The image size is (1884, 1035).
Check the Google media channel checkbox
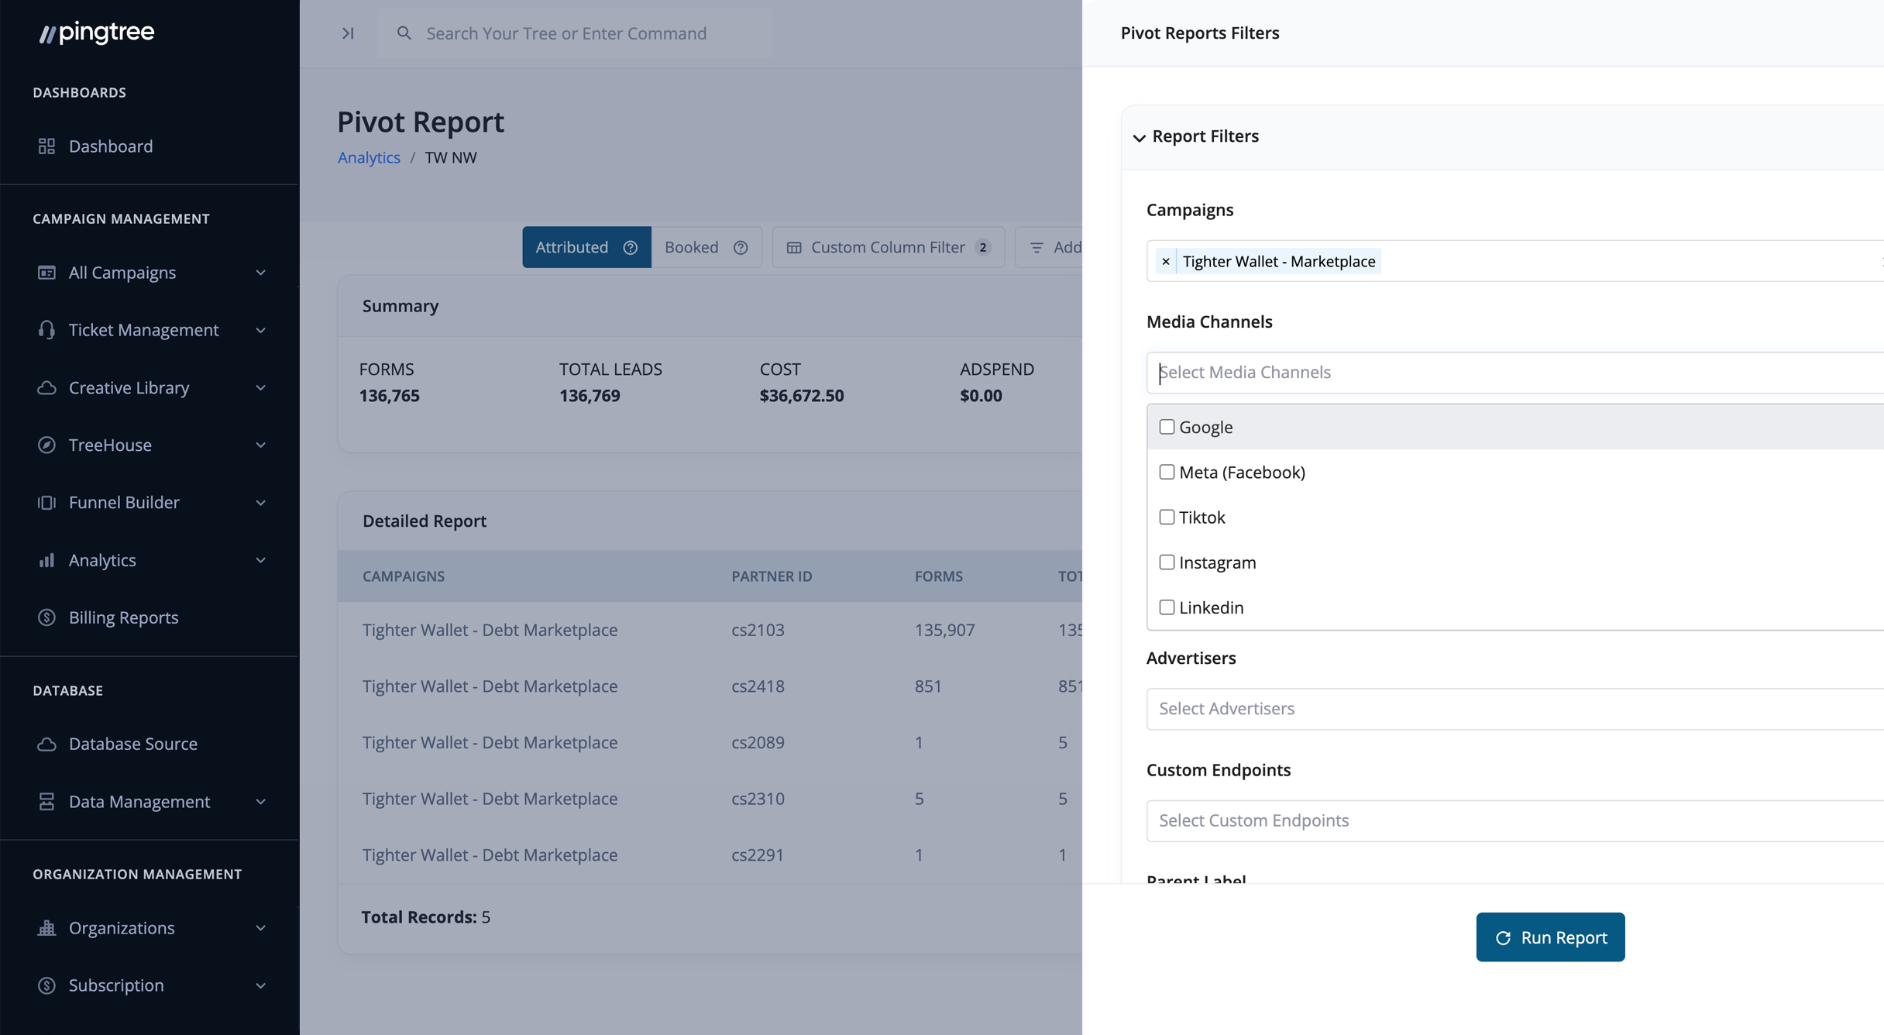tap(1167, 427)
